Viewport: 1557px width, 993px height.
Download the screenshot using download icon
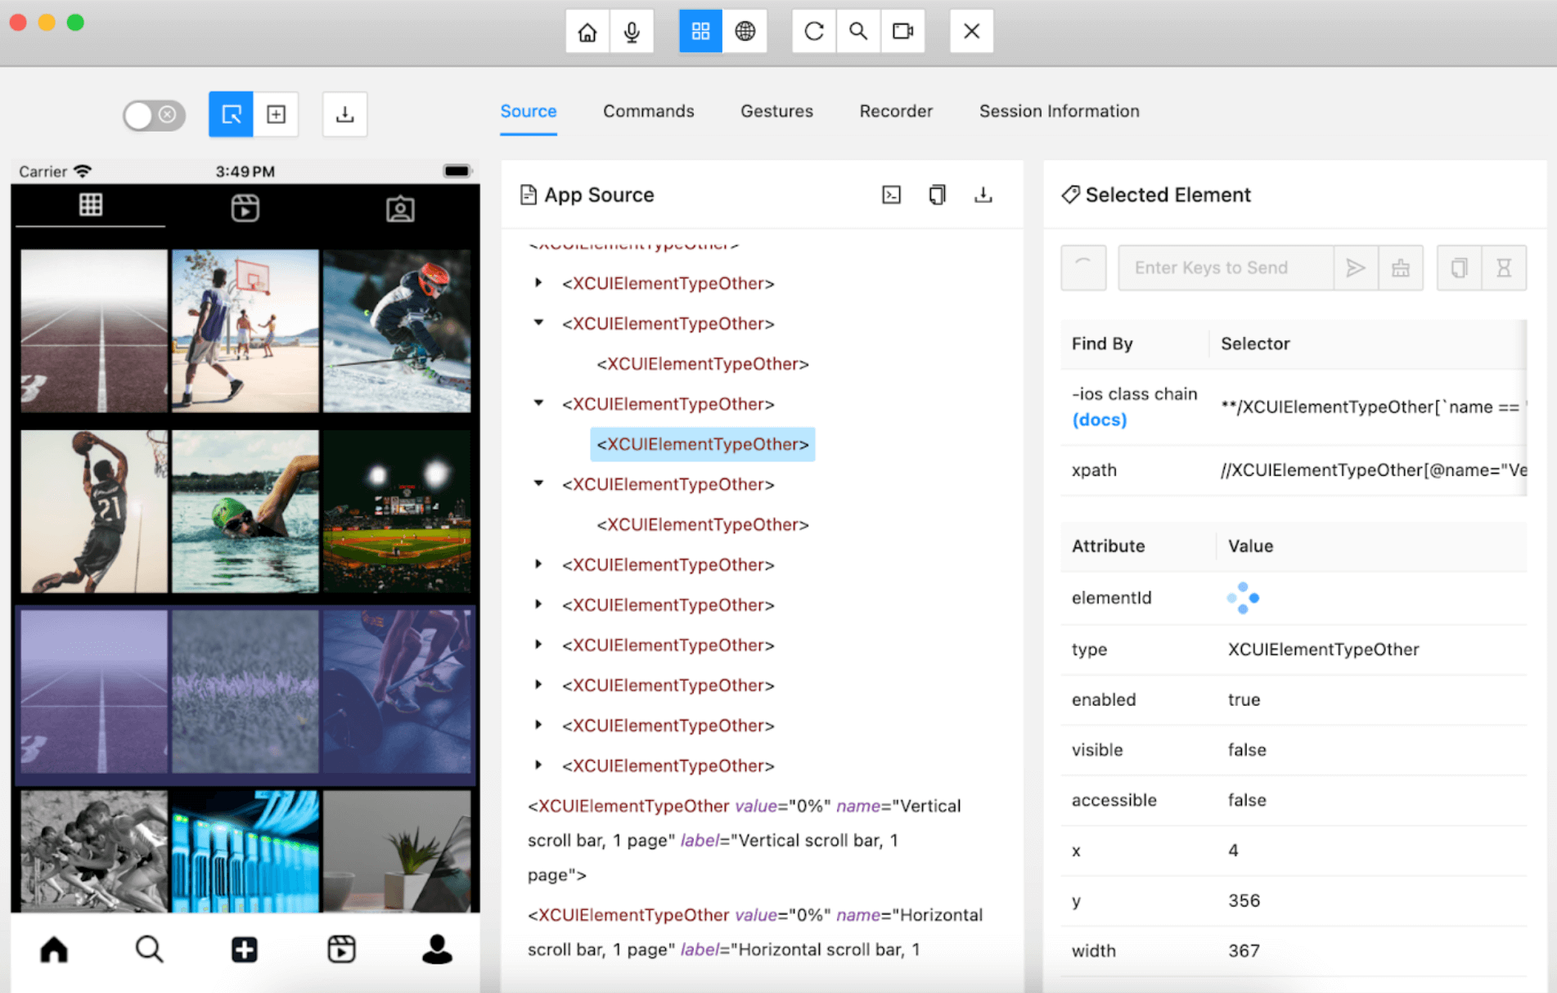pyautogui.click(x=344, y=115)
